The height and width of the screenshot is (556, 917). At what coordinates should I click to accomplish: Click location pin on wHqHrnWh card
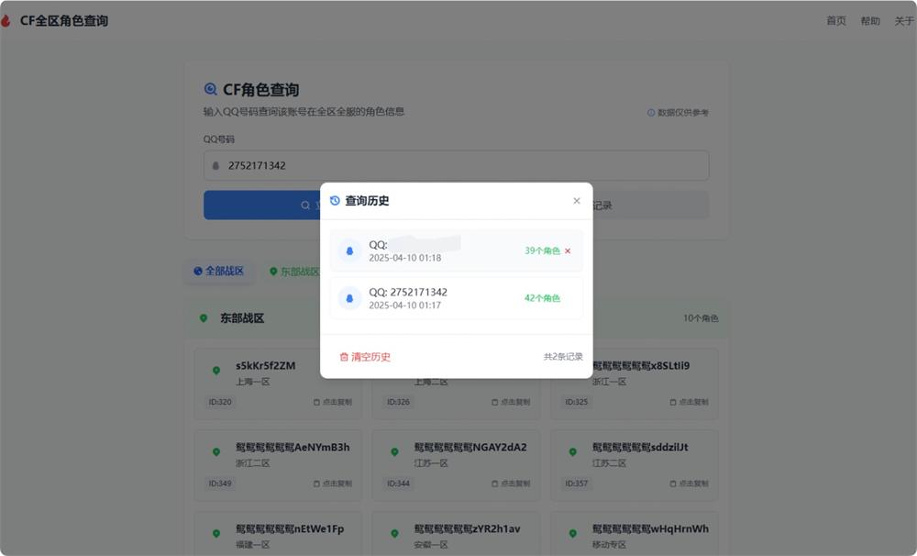pyautogui.click(x=573, y=533)
